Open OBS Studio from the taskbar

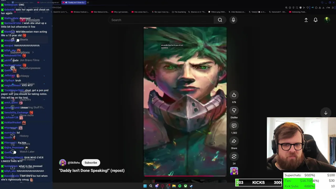(168, 186)
